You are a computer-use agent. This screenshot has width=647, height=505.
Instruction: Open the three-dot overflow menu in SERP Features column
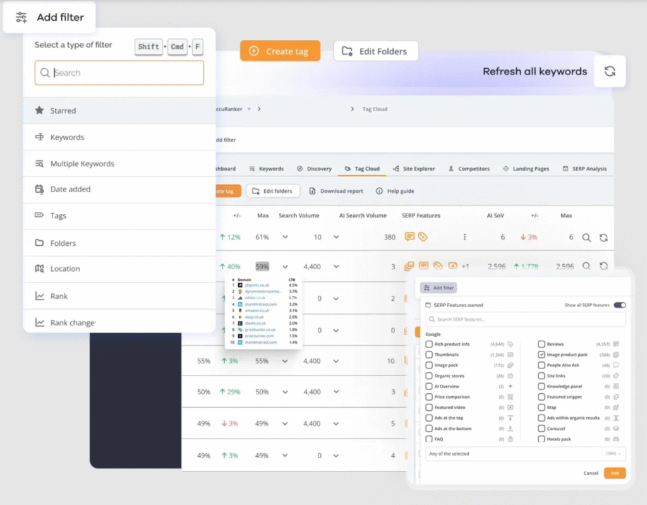tap(465, 237)
